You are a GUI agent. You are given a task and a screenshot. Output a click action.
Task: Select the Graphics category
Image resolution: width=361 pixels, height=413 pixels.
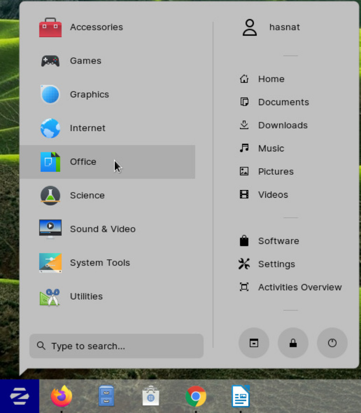point(107,94)
